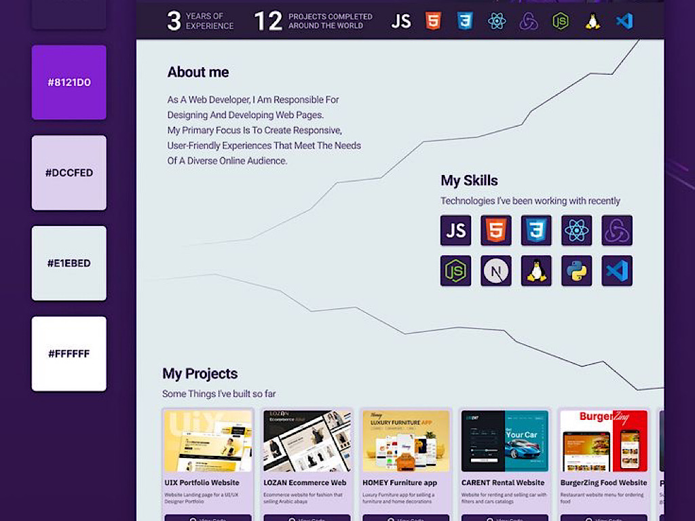Click the CSS3 icon in the top stats bar

pos(465,21)
